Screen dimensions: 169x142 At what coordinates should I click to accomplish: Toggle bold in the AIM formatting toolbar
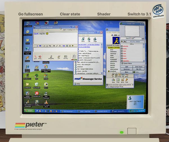pos(54,46)
